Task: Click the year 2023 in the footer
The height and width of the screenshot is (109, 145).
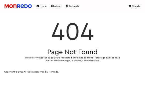Action: [21, 72]
